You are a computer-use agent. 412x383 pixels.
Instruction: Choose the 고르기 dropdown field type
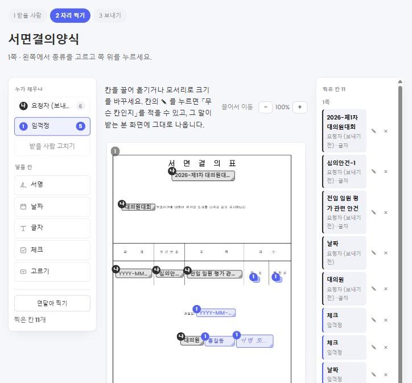(52, 271)
